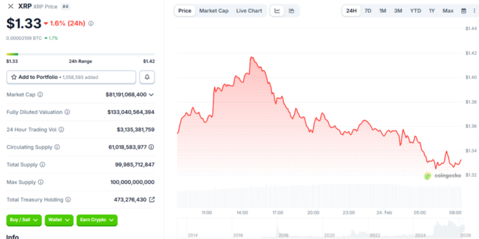Open the 24 Hour Trading Vol info icon

(x=61, y=129)
